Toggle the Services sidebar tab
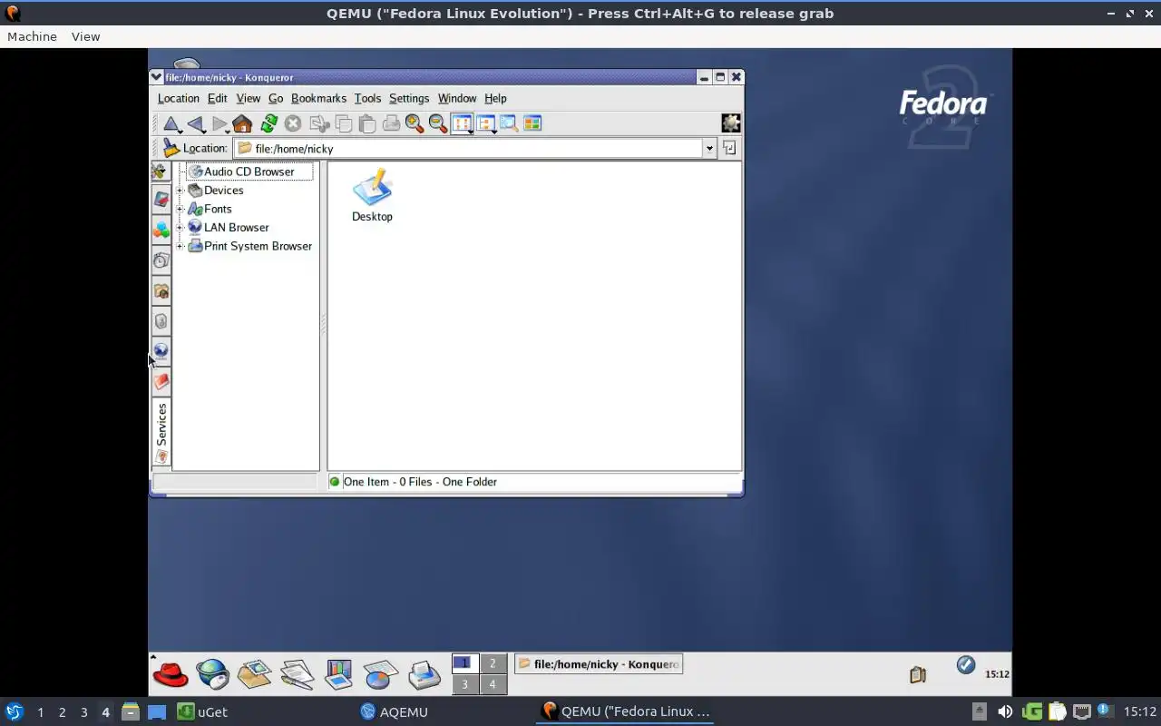Viewport: 1161px width, 726px height. (161, 432)
